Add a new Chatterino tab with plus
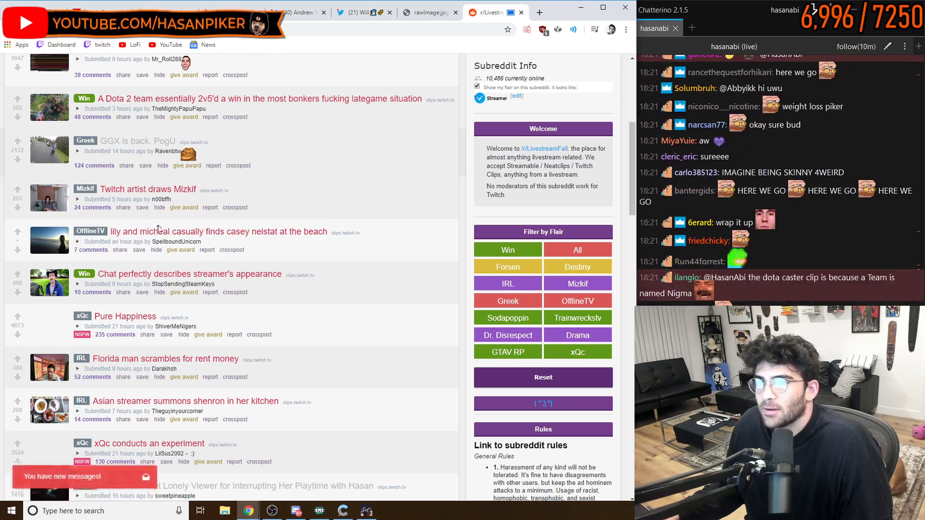 692,28
